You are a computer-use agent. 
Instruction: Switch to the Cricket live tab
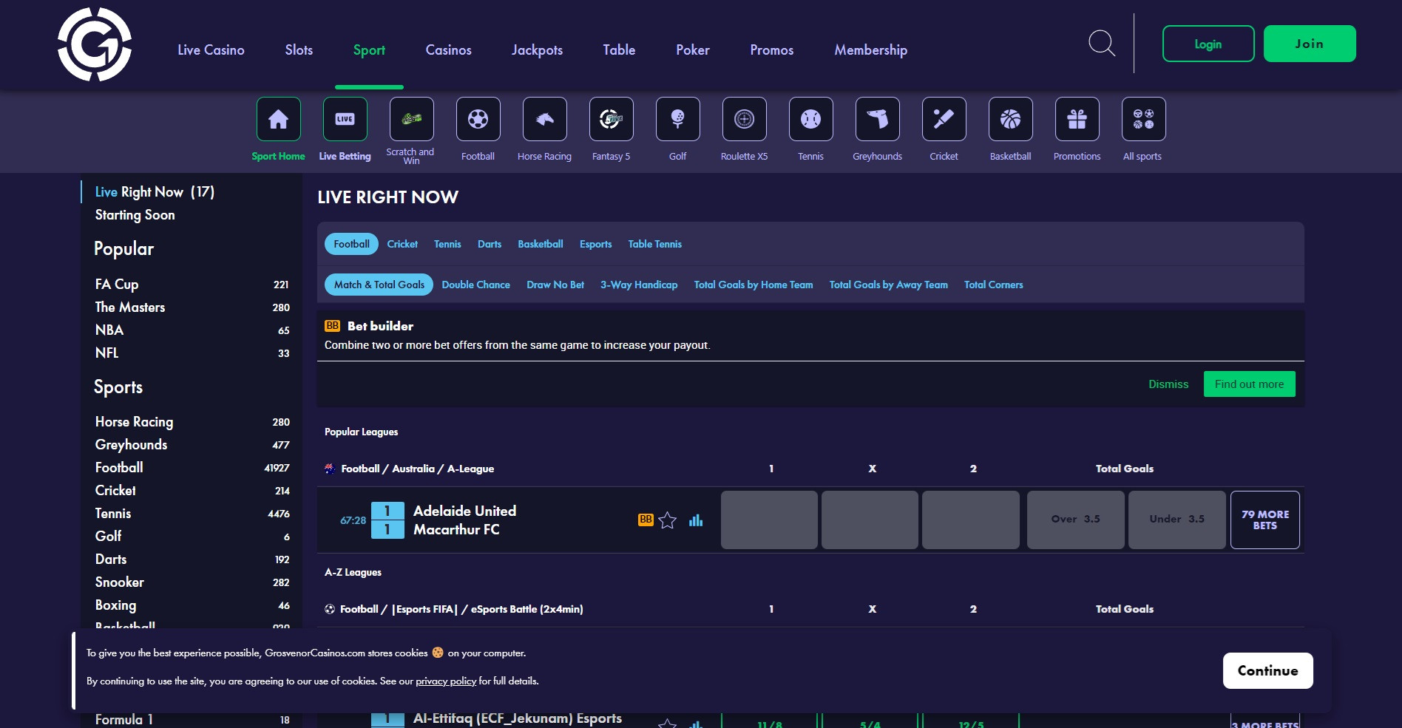pos(402,244)
